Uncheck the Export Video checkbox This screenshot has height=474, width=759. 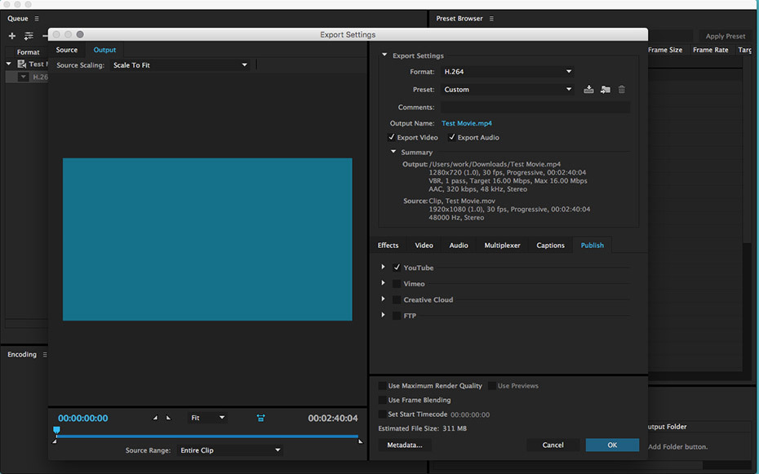pyautogui.click(x=392, y=137)
